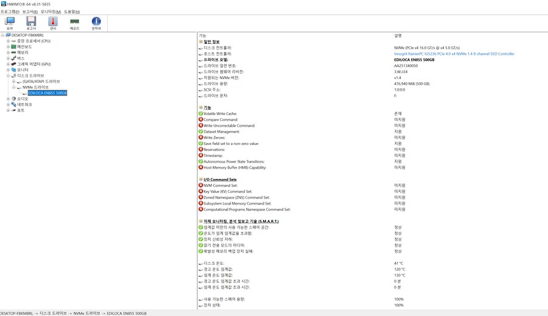Image resolution: width=548 pixels, height=316 pixels.
Task: Expand the 중앙 프로세서 (CPU) tree node
Action: point(8,41)
